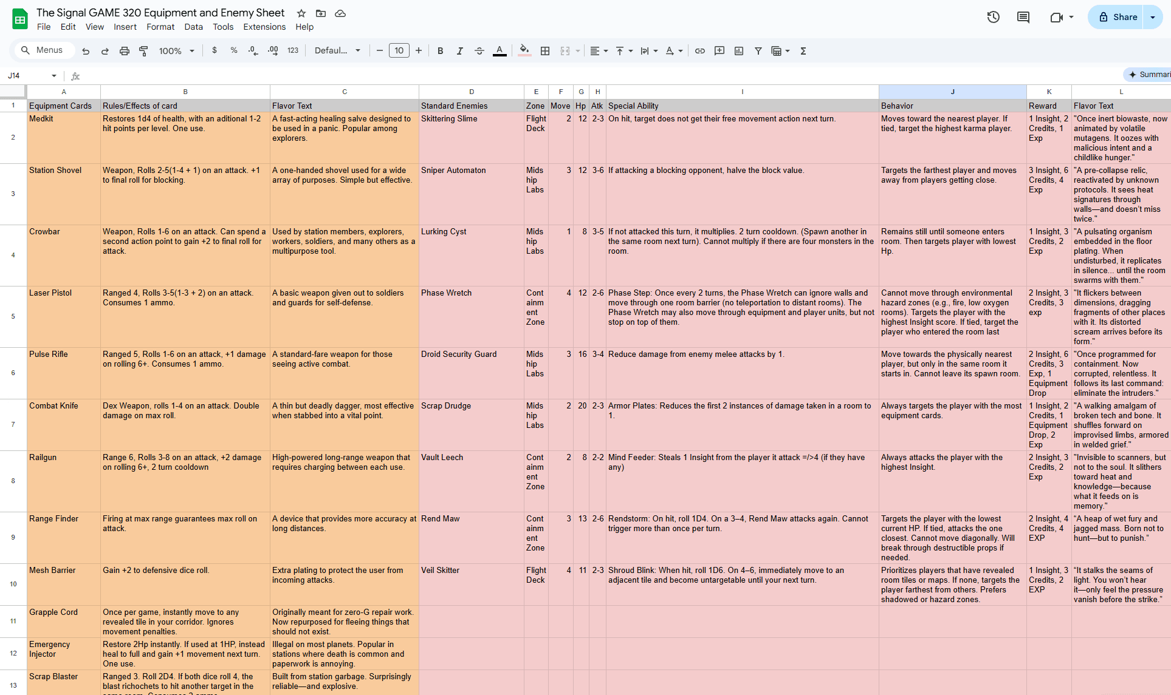This screenshot has width=1171, height=695.
Task: Open the zoom 100% dropdown
Action: tap(177, 51)
